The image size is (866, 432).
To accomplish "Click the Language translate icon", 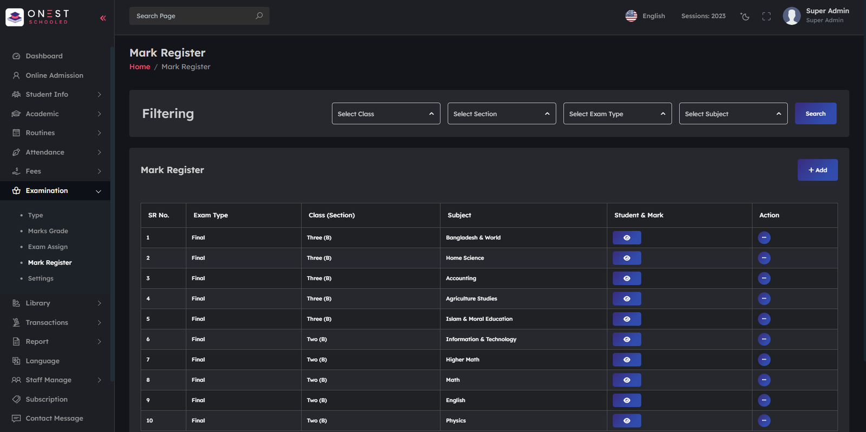I will tap(16, 361).
